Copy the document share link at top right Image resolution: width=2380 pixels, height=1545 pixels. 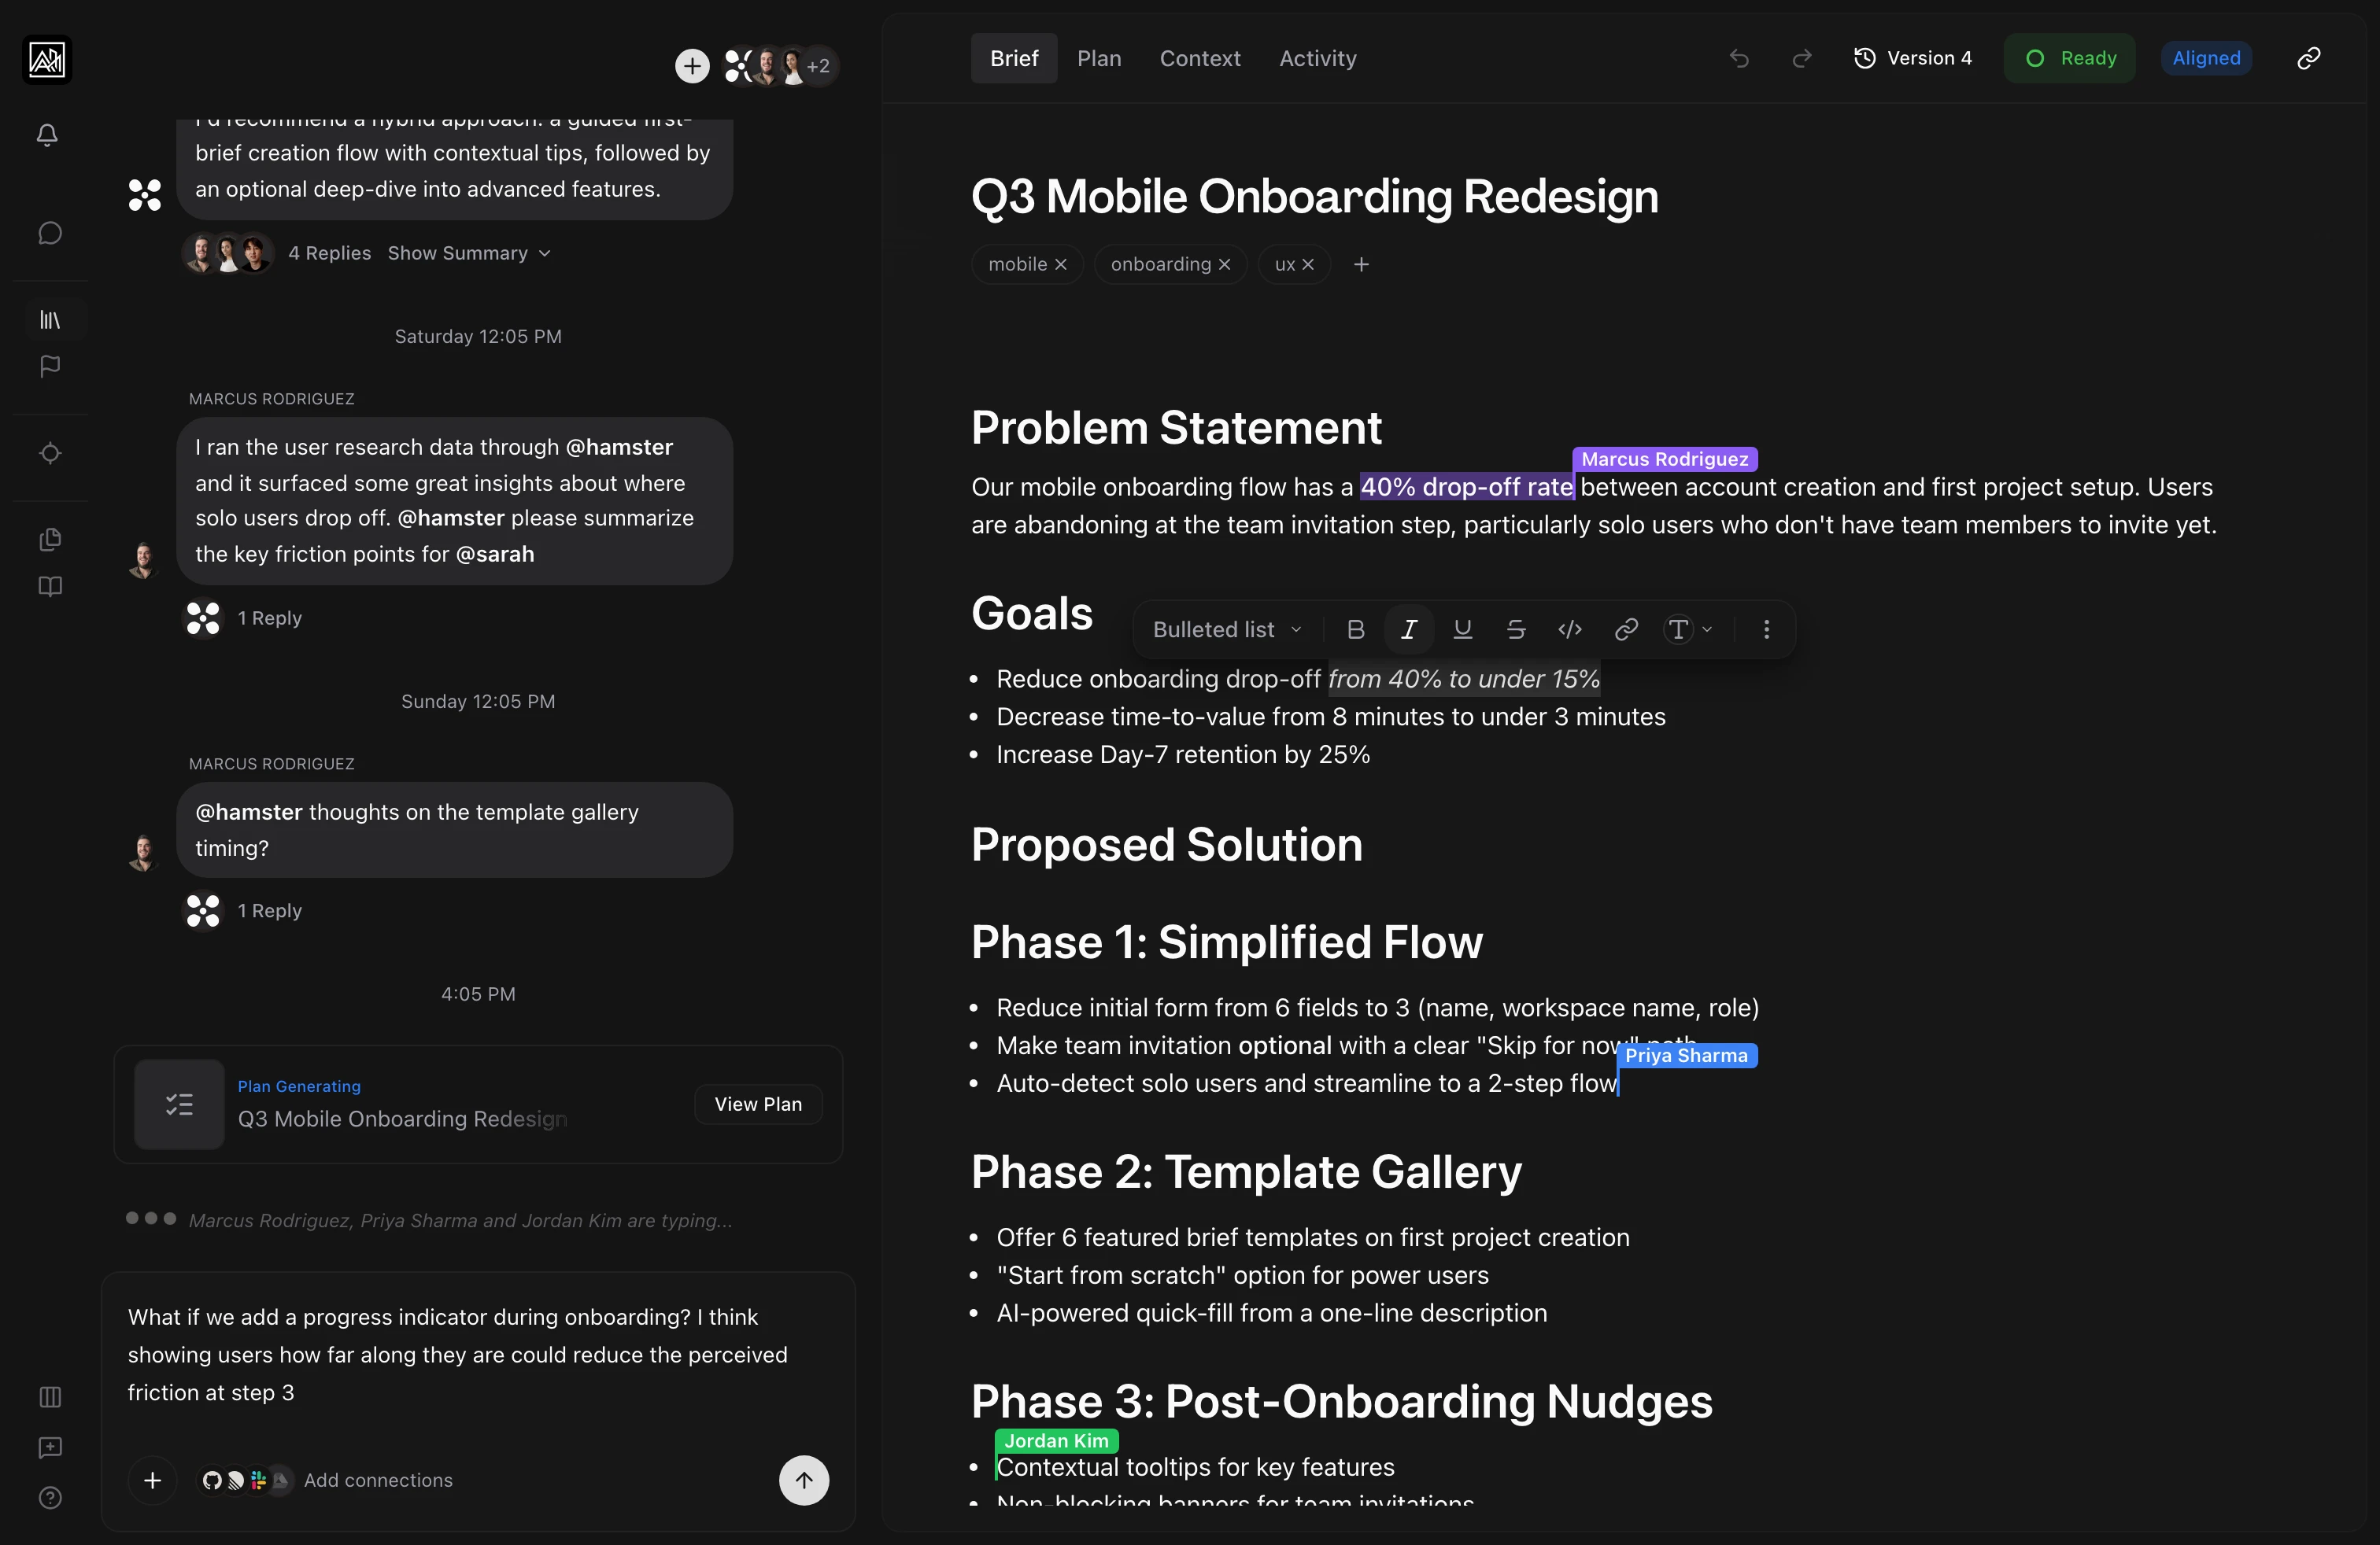2308,58
